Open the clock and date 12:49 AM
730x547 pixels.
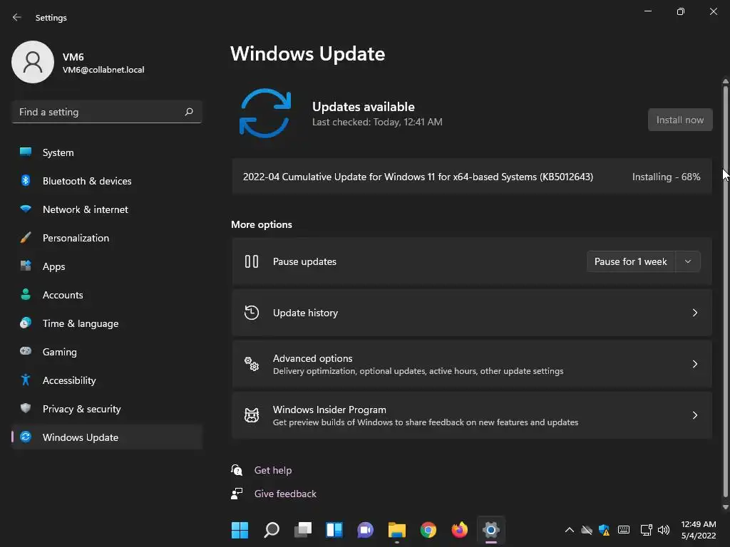pos(699,530)
